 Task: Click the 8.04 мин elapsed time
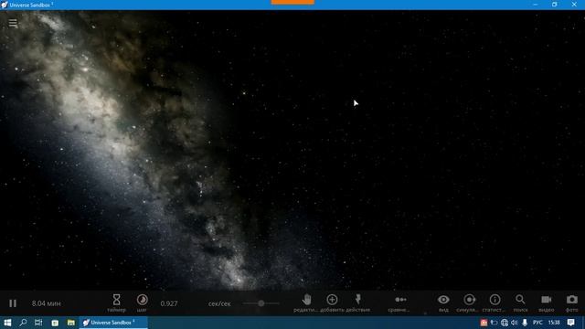click(47, 303)
